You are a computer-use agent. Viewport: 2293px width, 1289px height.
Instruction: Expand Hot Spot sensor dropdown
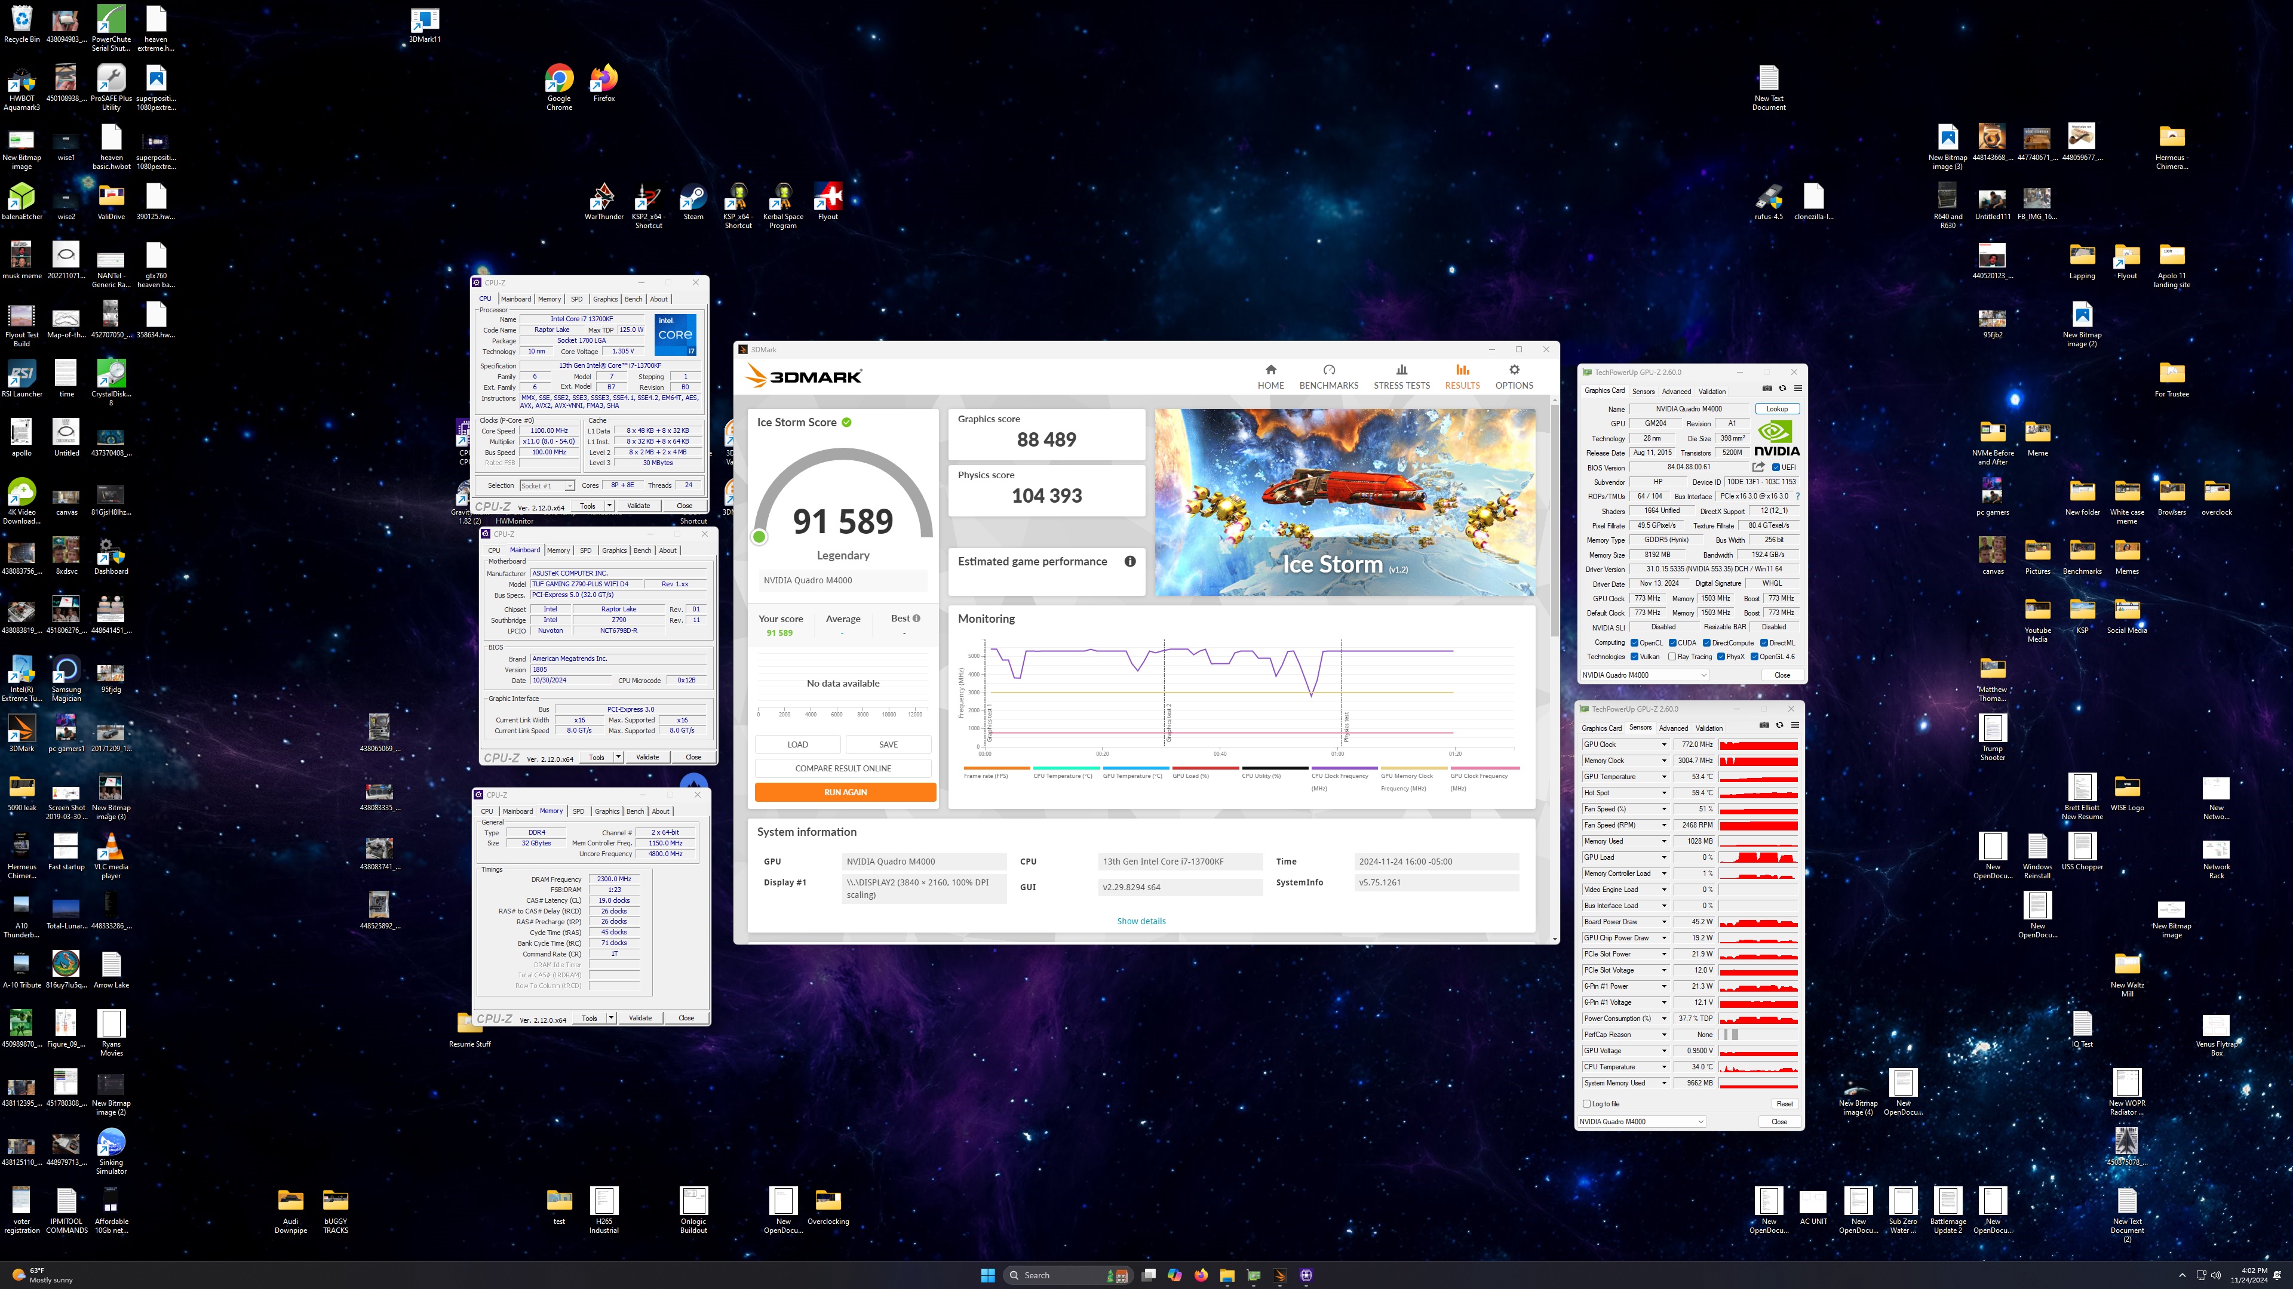pos(1663,793)
